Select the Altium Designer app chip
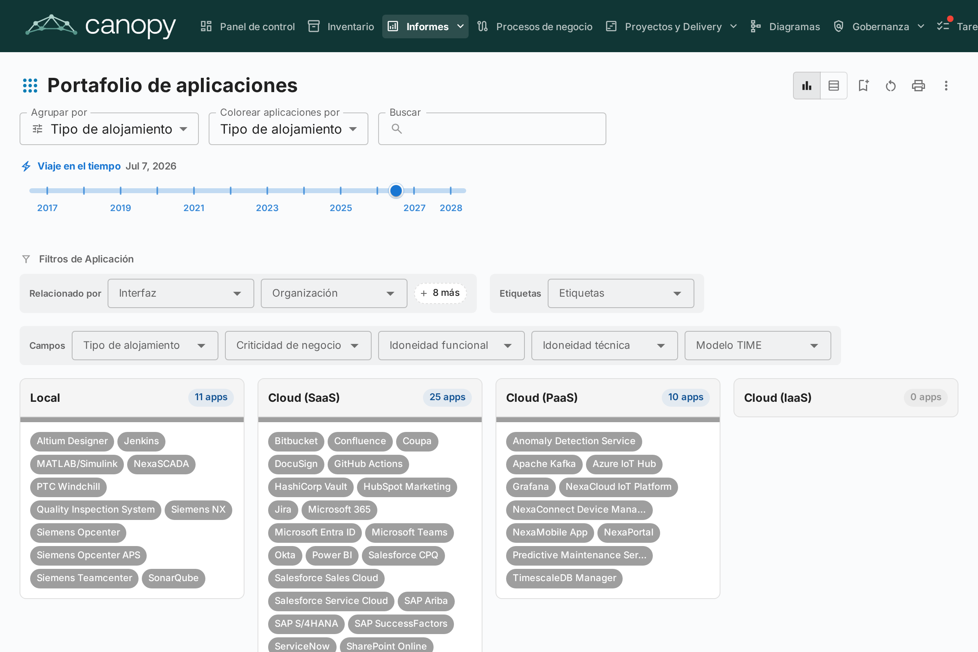 pos(72,441)
